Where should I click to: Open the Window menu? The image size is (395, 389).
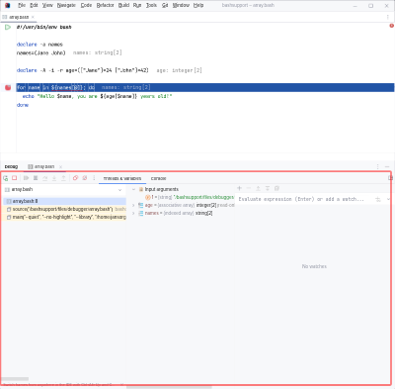181,5
